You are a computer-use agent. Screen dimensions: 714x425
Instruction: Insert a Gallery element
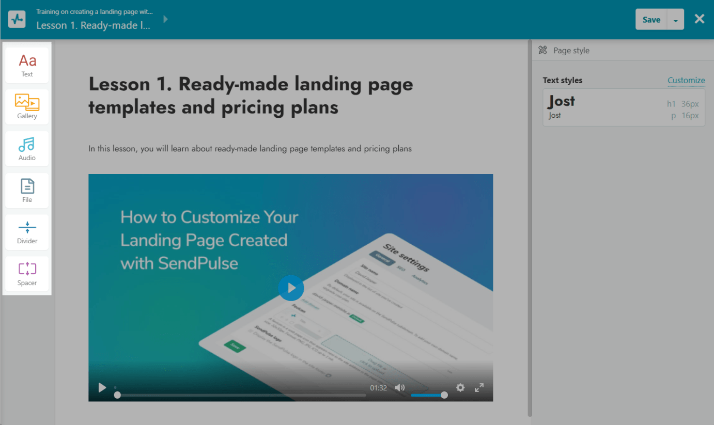(x=27, y=107)
